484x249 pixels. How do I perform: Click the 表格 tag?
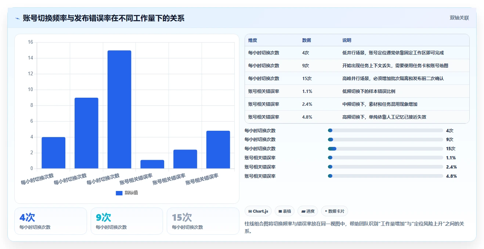click(285, 211)
